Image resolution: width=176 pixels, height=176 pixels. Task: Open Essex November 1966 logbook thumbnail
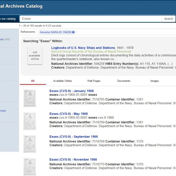coord(30,166)
